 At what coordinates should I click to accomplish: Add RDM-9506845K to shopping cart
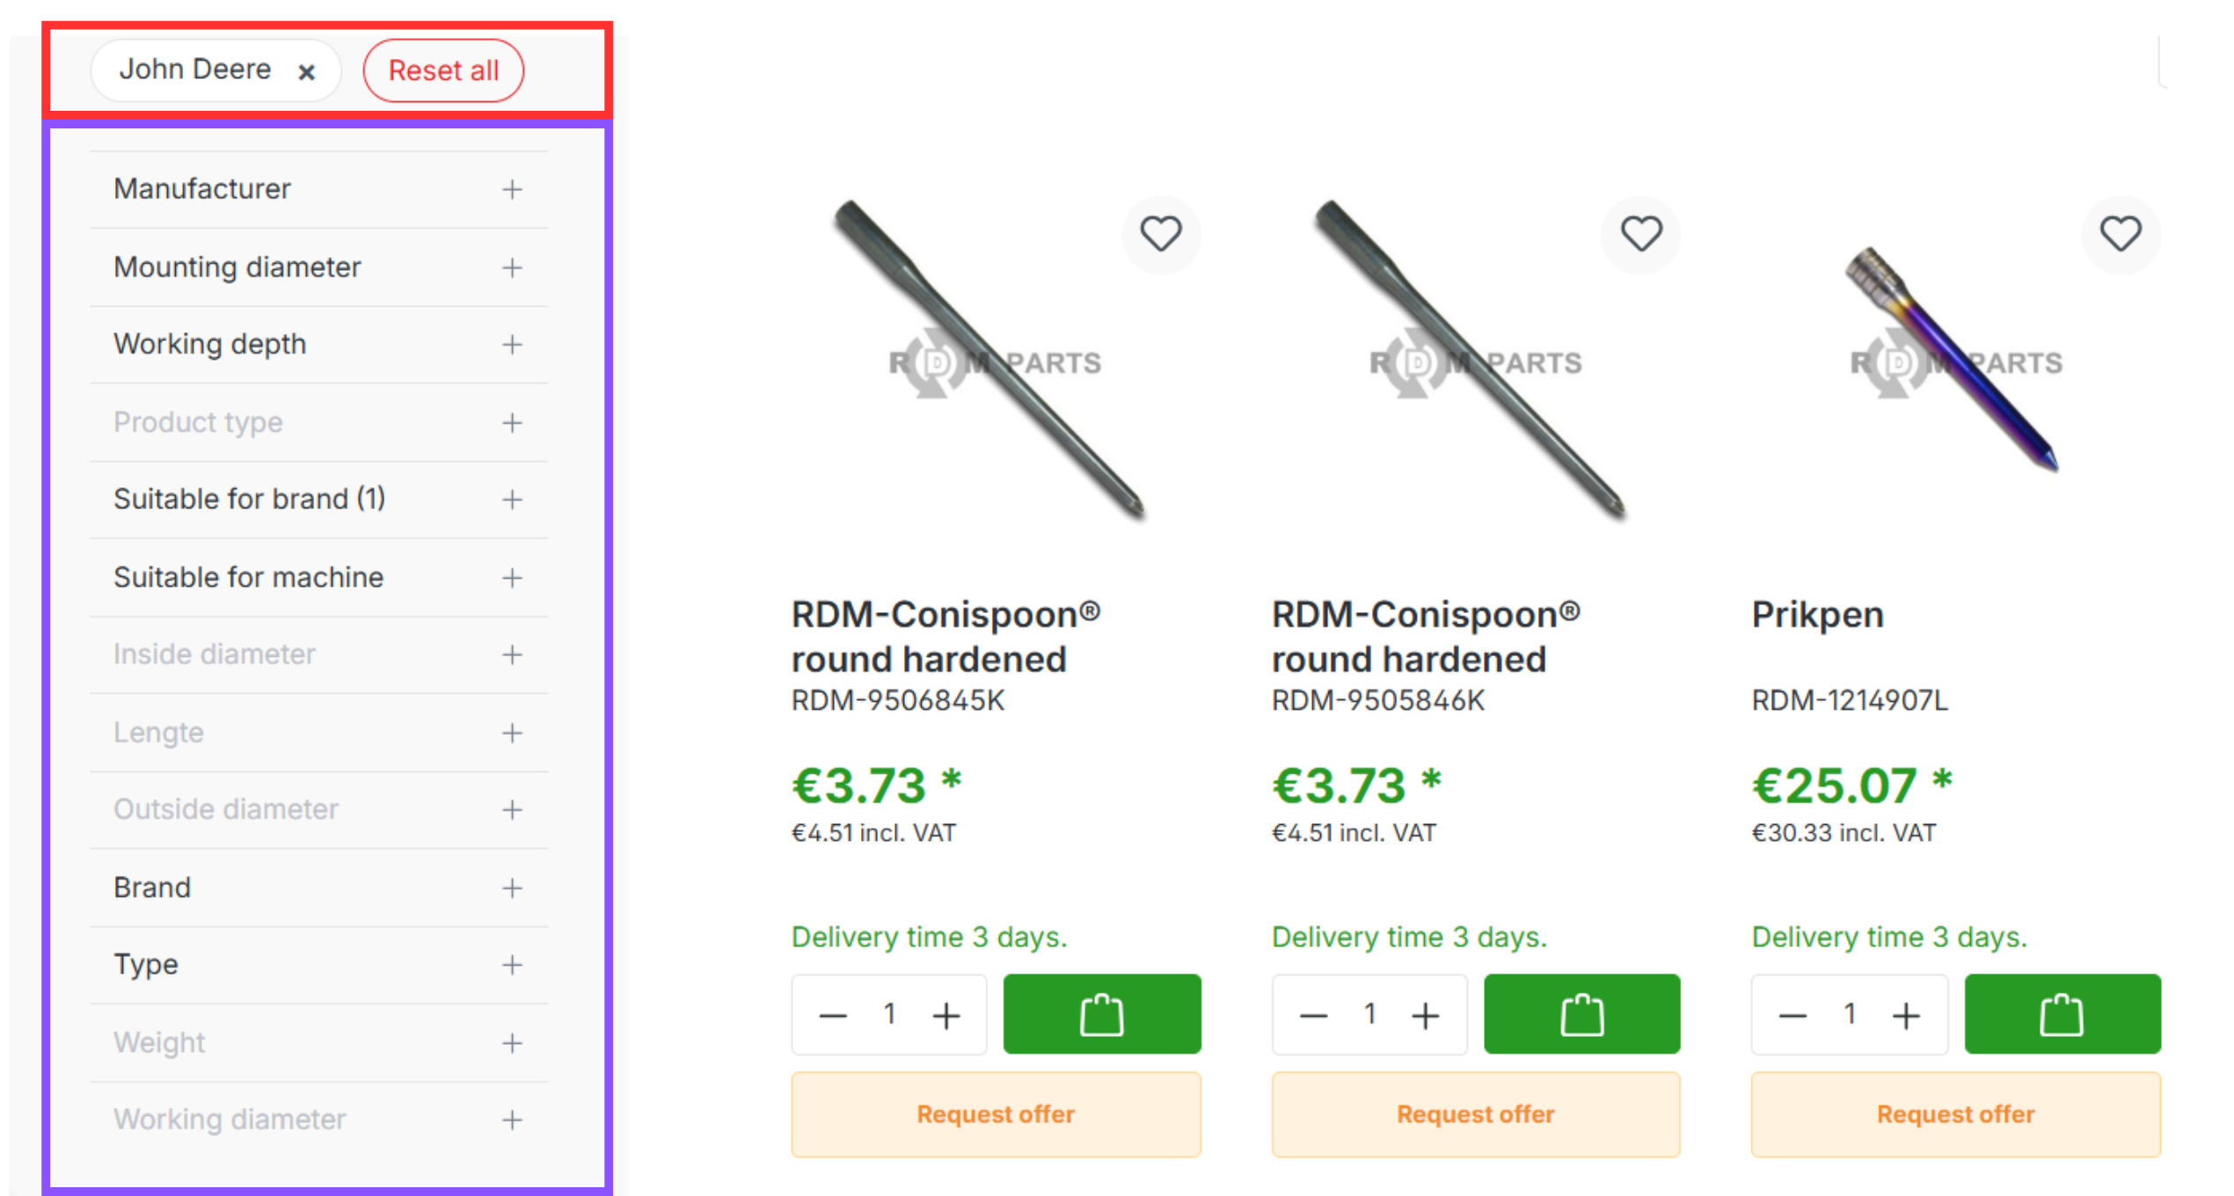click(1101, 1015)
